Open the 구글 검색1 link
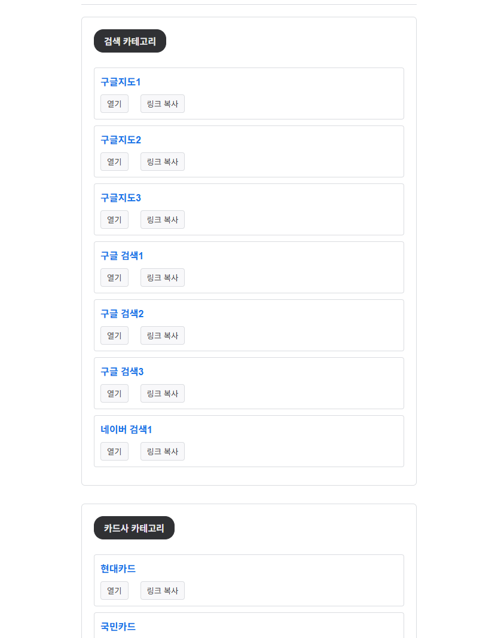This screenshot has width=504, height=638. 121,256
